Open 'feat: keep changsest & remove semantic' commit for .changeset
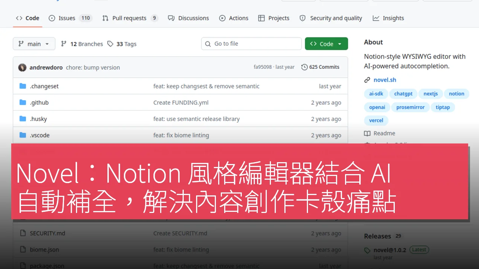Viewport: 479px width, 269px height. point(206,86)
